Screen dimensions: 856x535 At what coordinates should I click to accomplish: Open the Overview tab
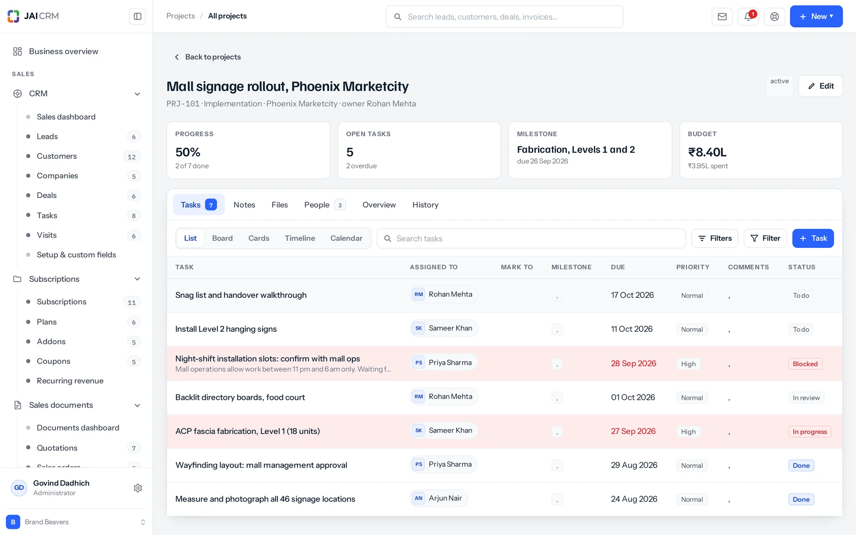click(379, 205)
